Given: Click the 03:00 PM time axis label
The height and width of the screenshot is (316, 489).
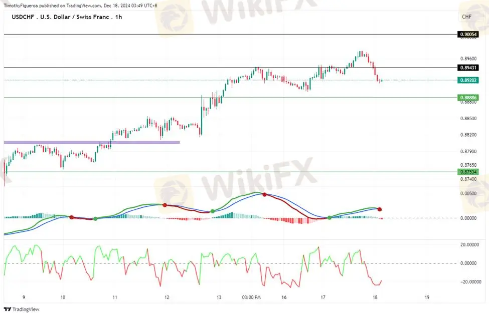Looking at the screenshot, I should [x=251, y=297].
